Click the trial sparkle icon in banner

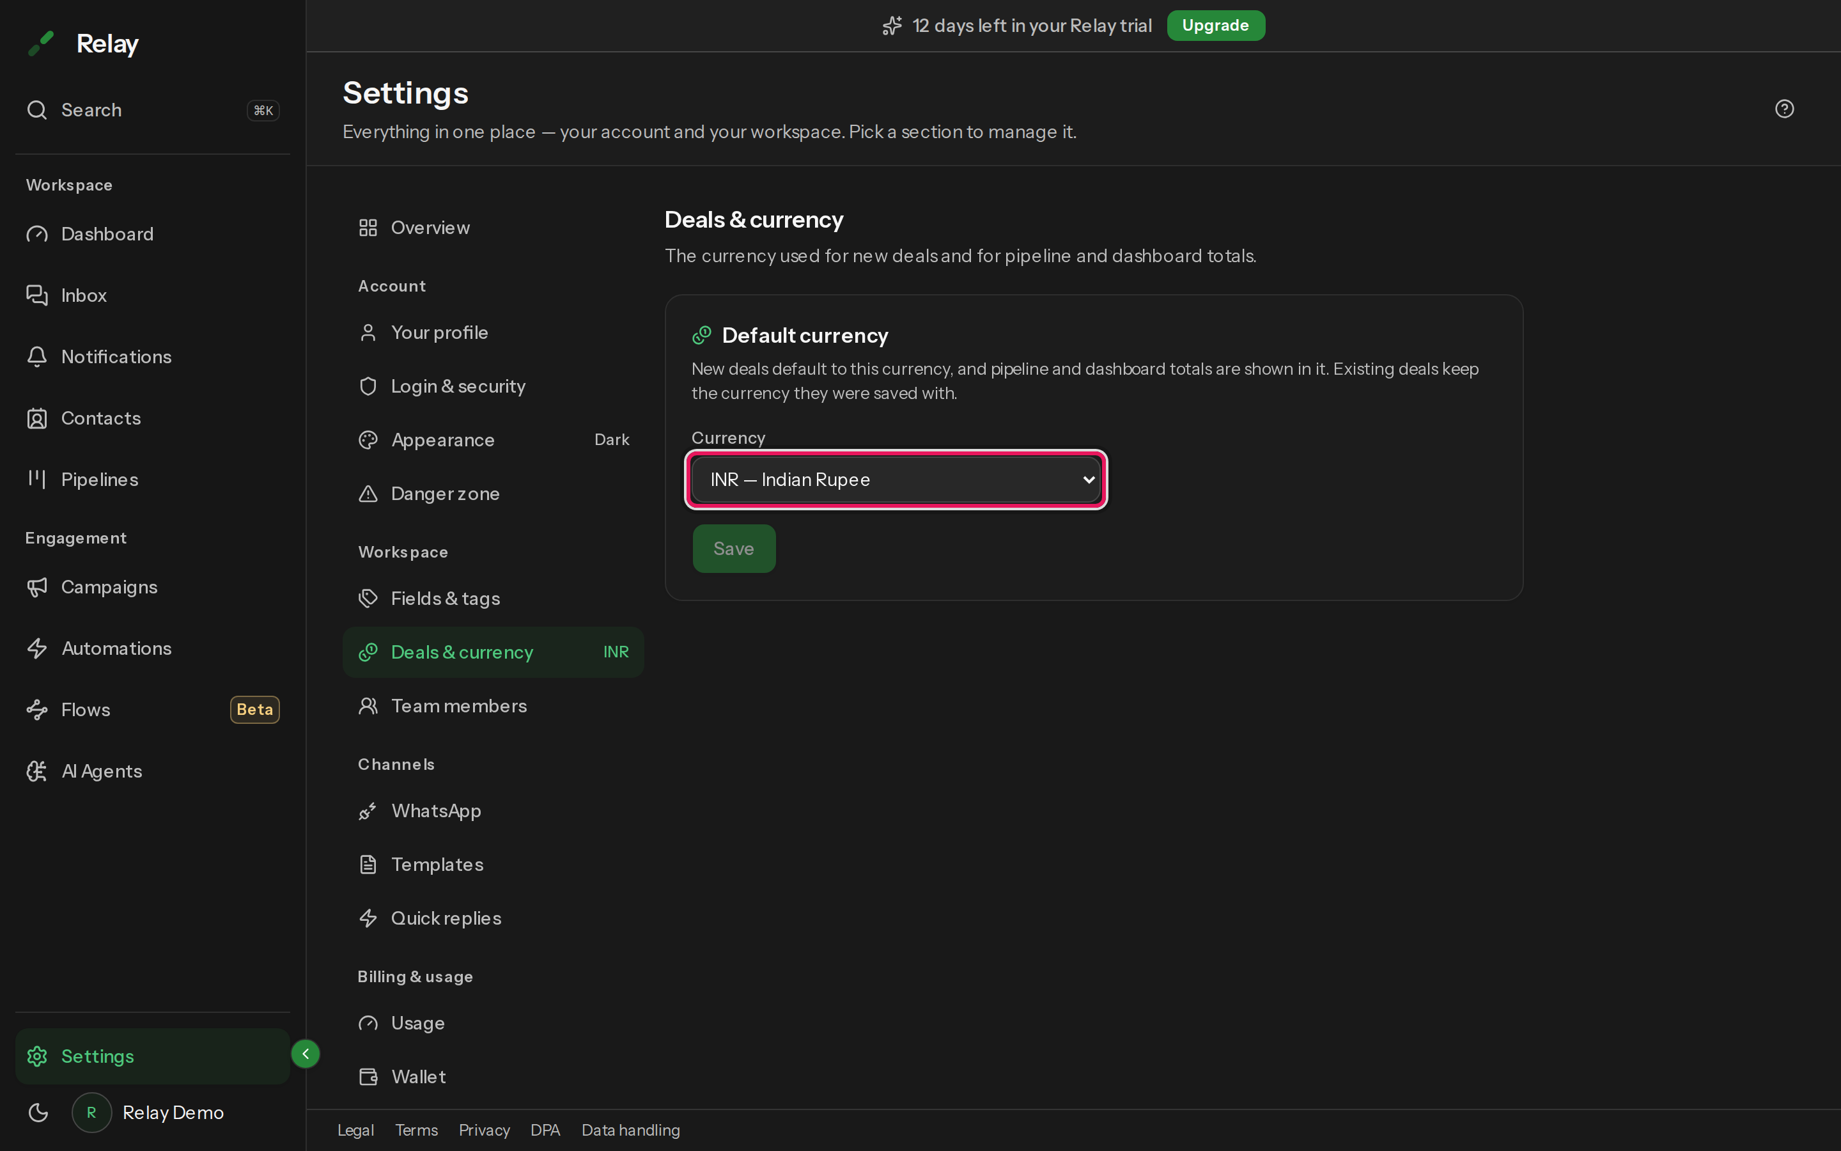click(892, 26)
